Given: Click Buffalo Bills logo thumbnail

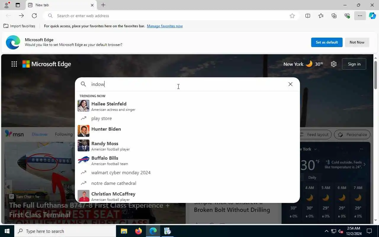Looking at the screenshot, I should pos(83,160).
